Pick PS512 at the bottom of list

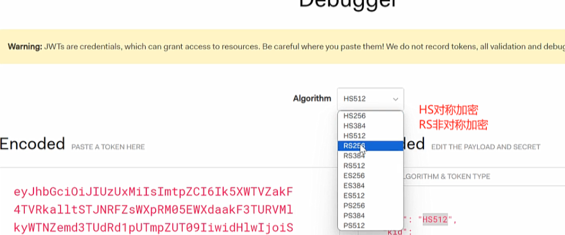(x=354, y=226)
